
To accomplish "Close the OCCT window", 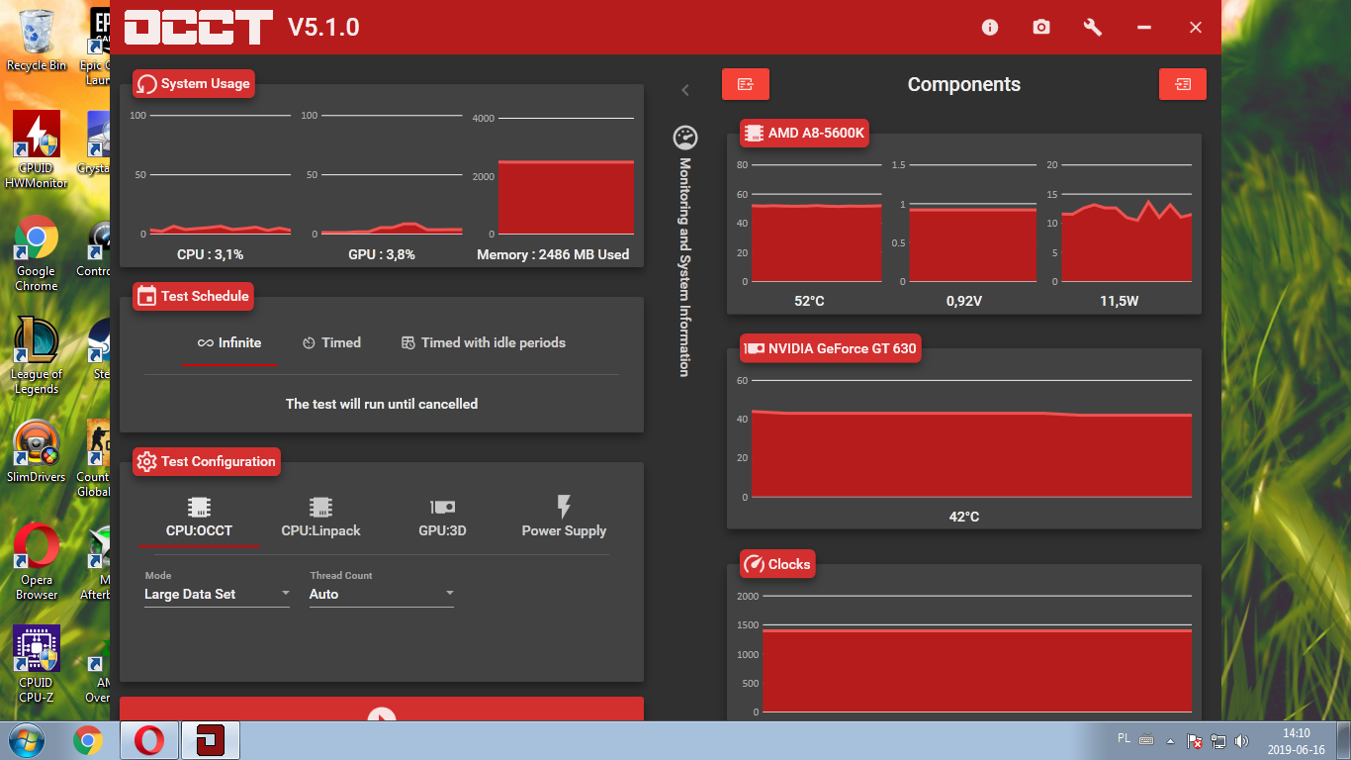I will point(1196,28).
